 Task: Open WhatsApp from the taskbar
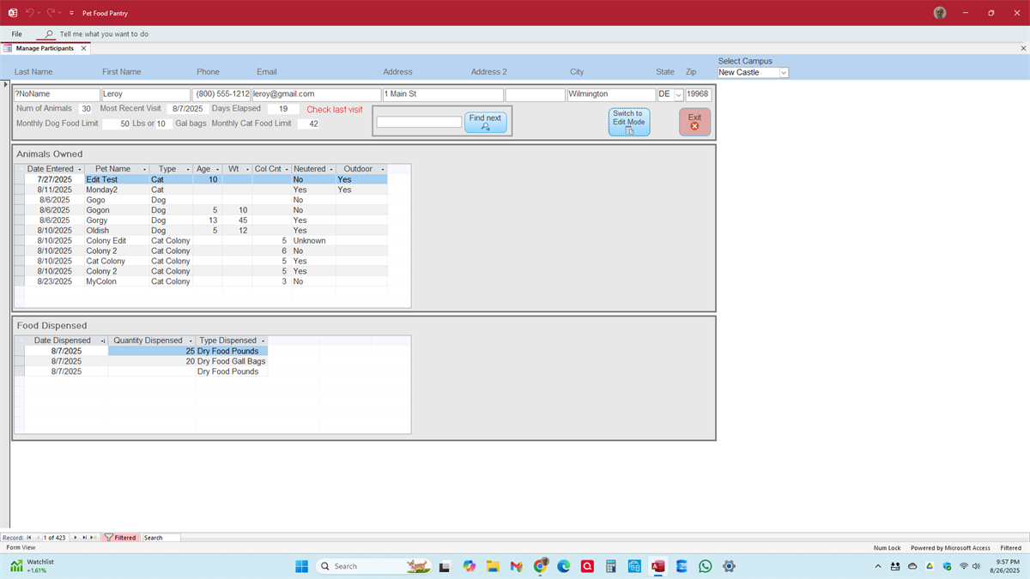(705, 566)
